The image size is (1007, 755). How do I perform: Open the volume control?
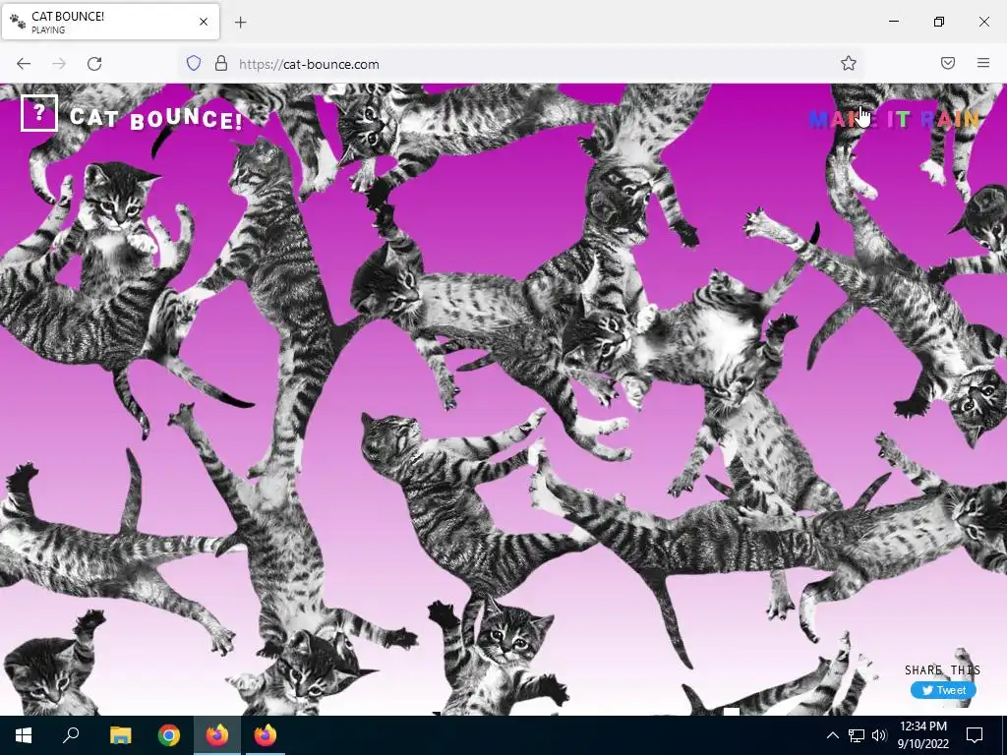tap(879, 735)
